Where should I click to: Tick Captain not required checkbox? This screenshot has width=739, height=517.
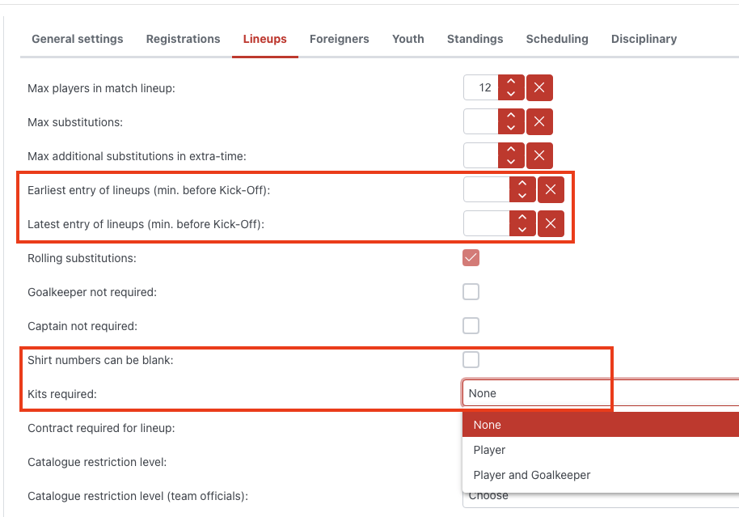point(471,326)
